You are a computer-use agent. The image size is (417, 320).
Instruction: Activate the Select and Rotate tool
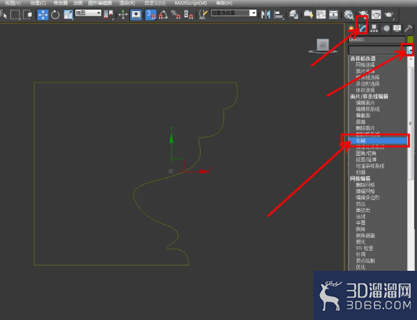click(55, 15)
